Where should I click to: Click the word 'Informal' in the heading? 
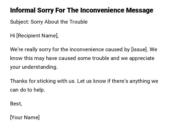[23, 10]
